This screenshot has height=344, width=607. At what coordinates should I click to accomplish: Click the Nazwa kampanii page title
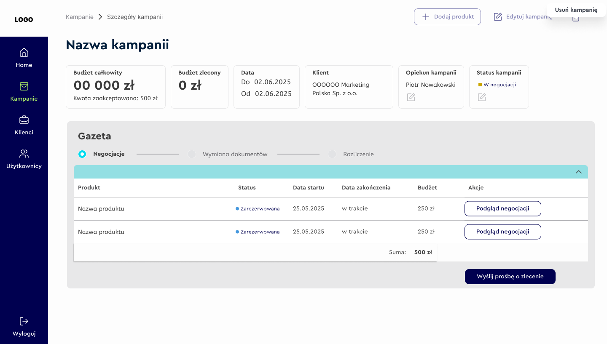(x=118, y=45)
